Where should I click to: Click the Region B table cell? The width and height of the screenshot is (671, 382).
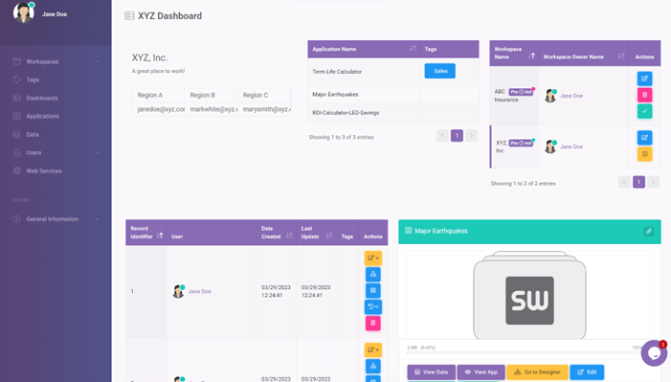click(x=211, y=95)
